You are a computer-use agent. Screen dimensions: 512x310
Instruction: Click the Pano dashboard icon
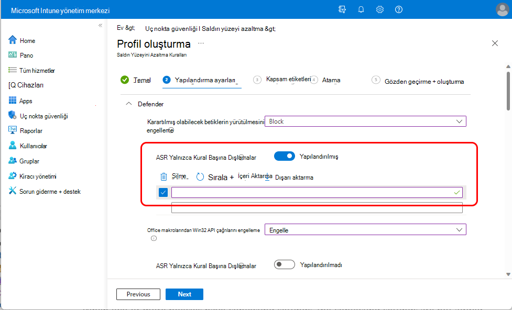pyautogui.click(x=13, y=55)
